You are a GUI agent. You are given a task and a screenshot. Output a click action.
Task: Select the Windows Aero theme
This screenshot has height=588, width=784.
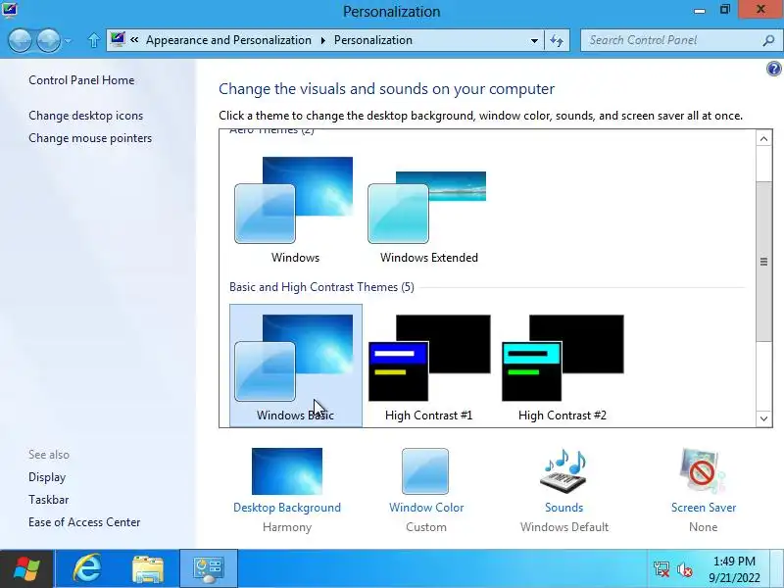[x=295, y=210]
